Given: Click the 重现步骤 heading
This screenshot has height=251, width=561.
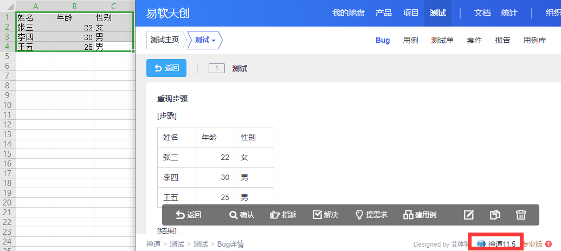Looking at the screenshot, I should pyautogui.click(x=172, y=99).
